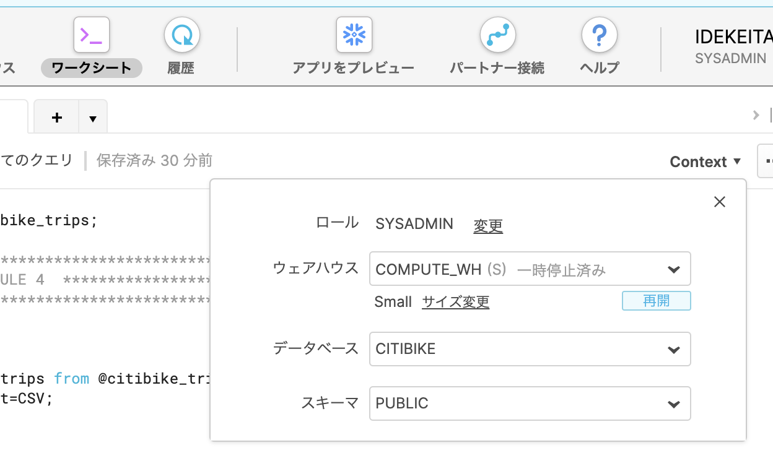
Task: Click the スキーマ label
Action: (330, 403)
